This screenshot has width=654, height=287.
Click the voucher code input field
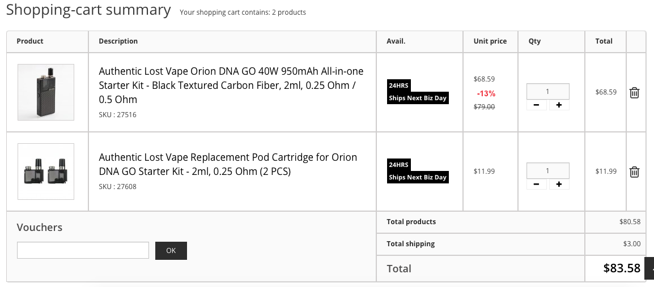click(83, 250)
